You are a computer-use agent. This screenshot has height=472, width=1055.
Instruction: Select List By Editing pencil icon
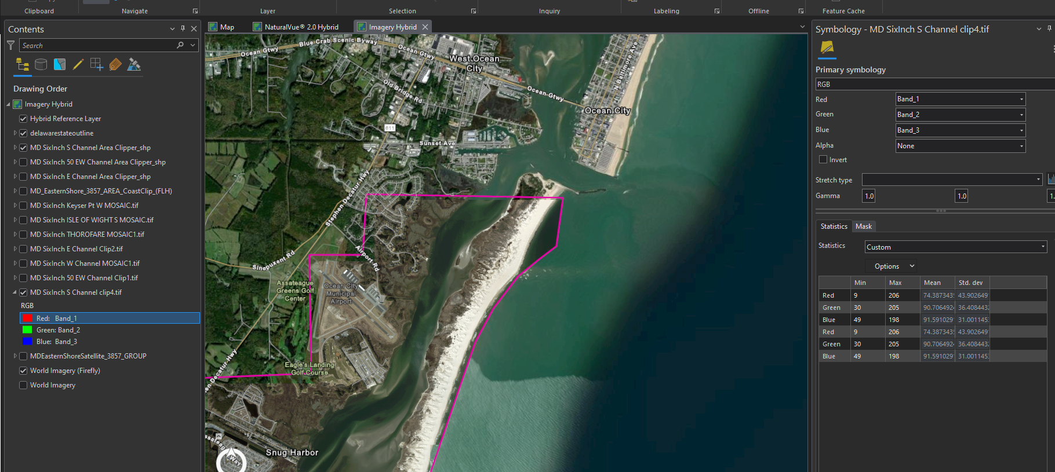pos(78,64)
